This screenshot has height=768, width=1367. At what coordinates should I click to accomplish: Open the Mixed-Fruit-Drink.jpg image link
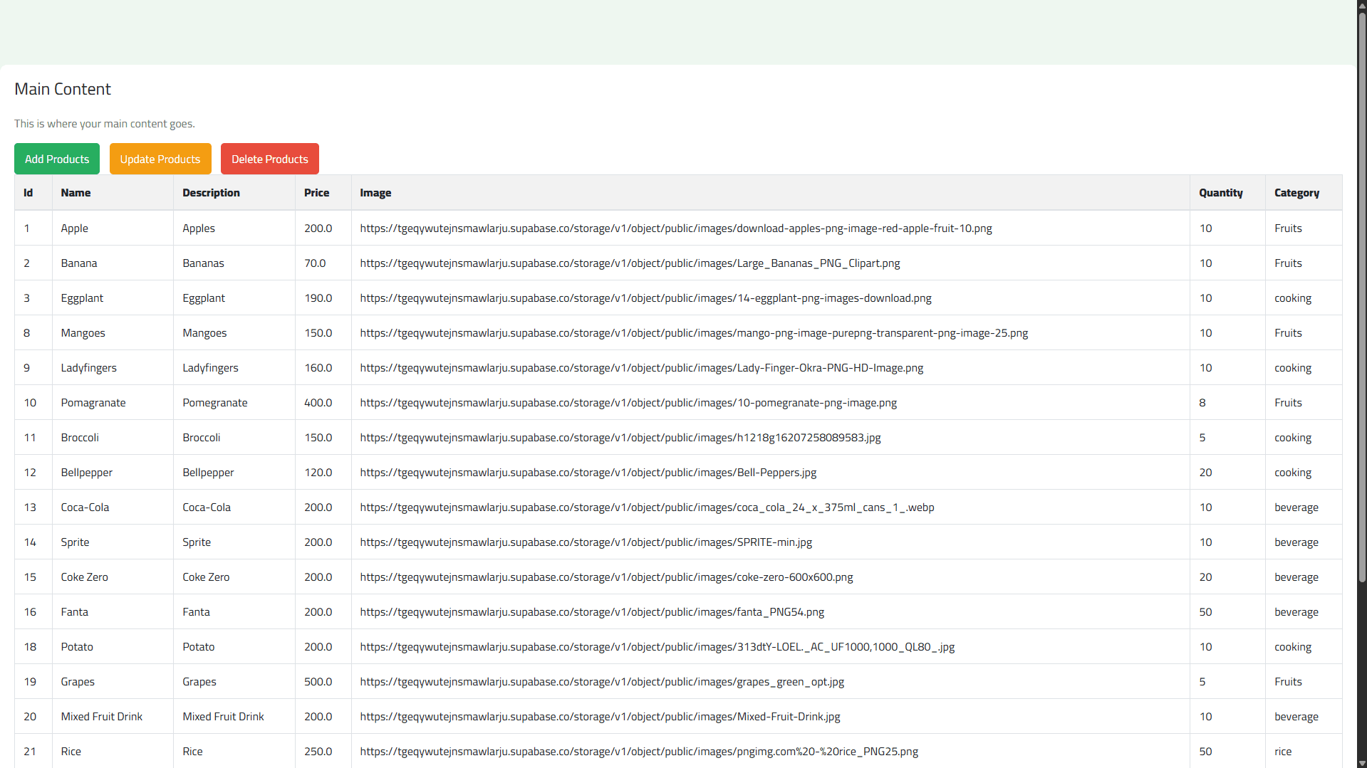[x=600, y=716]
